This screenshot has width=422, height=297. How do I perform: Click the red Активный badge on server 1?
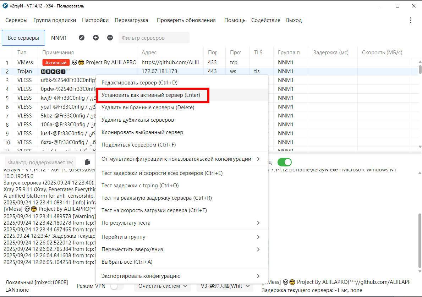tap(56, 62)
